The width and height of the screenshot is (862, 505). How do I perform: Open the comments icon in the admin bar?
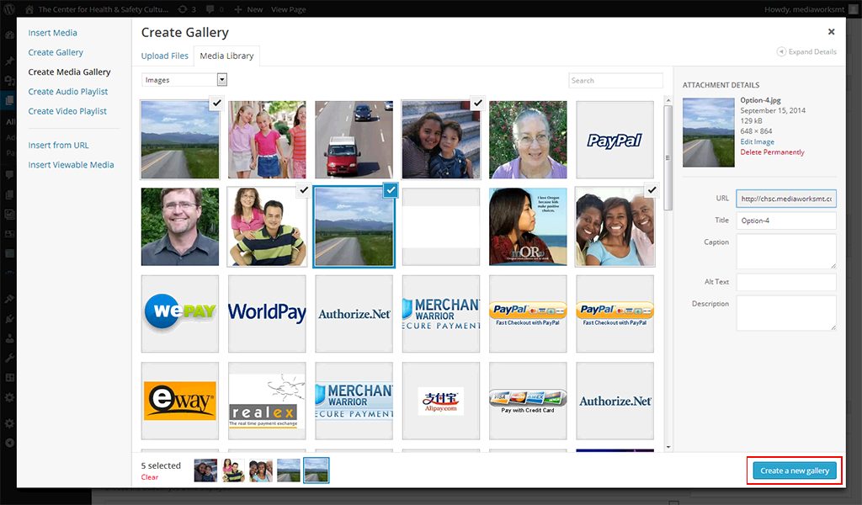coord(209,9)
